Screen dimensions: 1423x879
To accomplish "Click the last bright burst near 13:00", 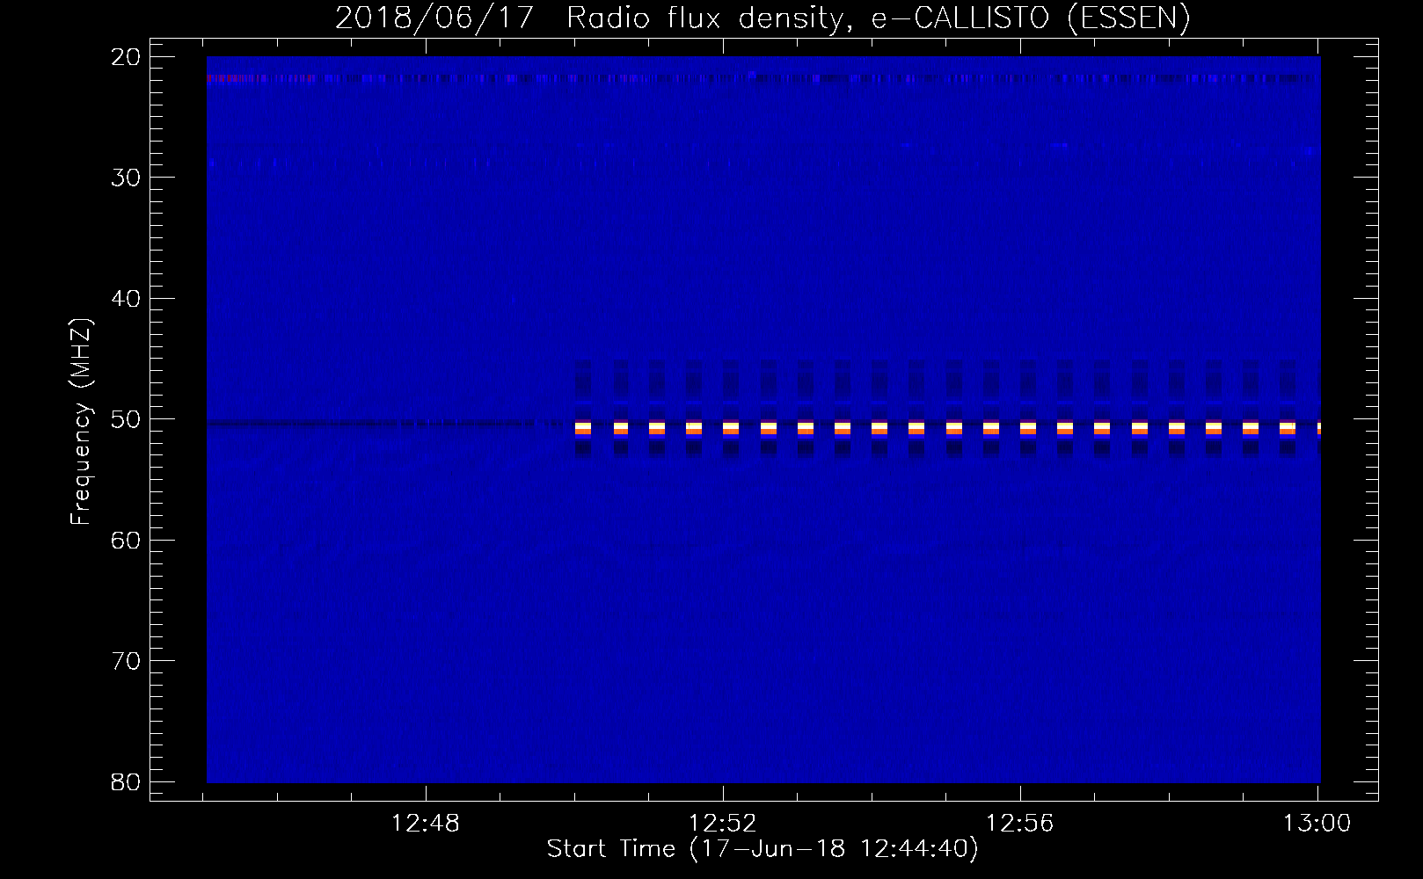I will tap(1318, 428).
